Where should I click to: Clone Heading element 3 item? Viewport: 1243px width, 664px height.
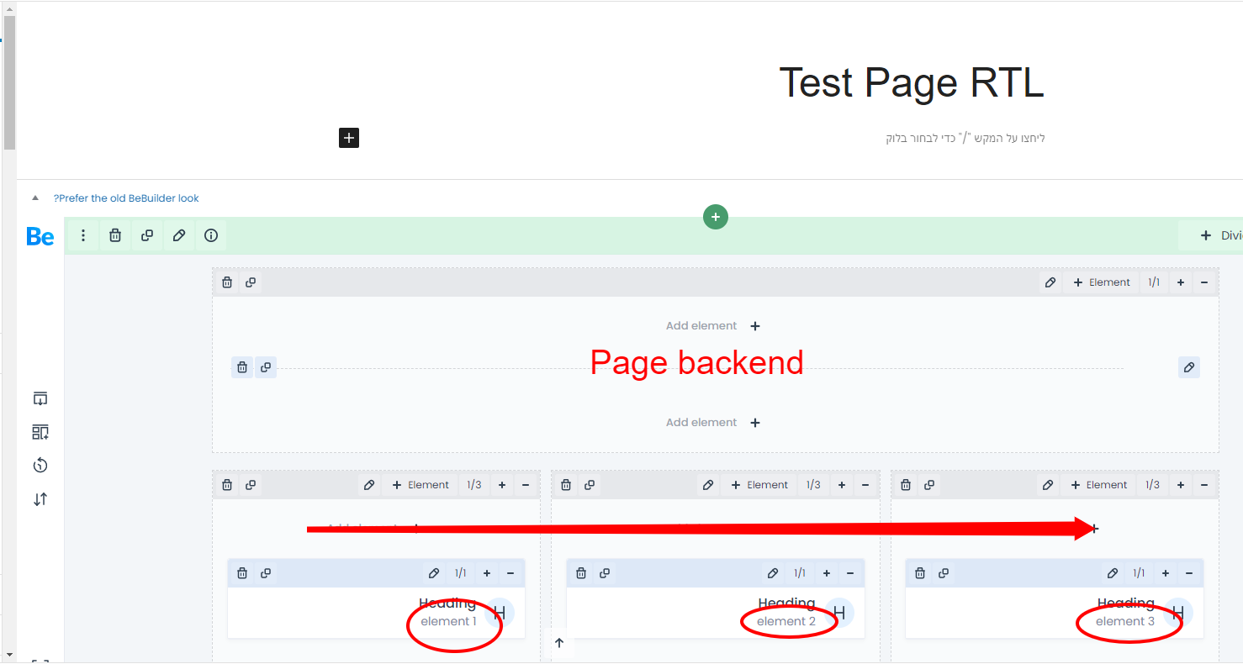click(944, 573)
